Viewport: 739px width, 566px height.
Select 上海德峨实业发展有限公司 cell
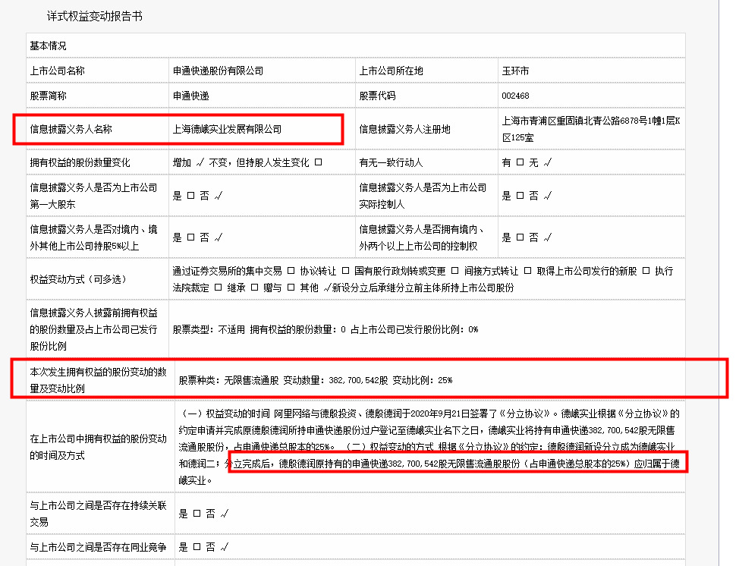[x=262, y=129]
